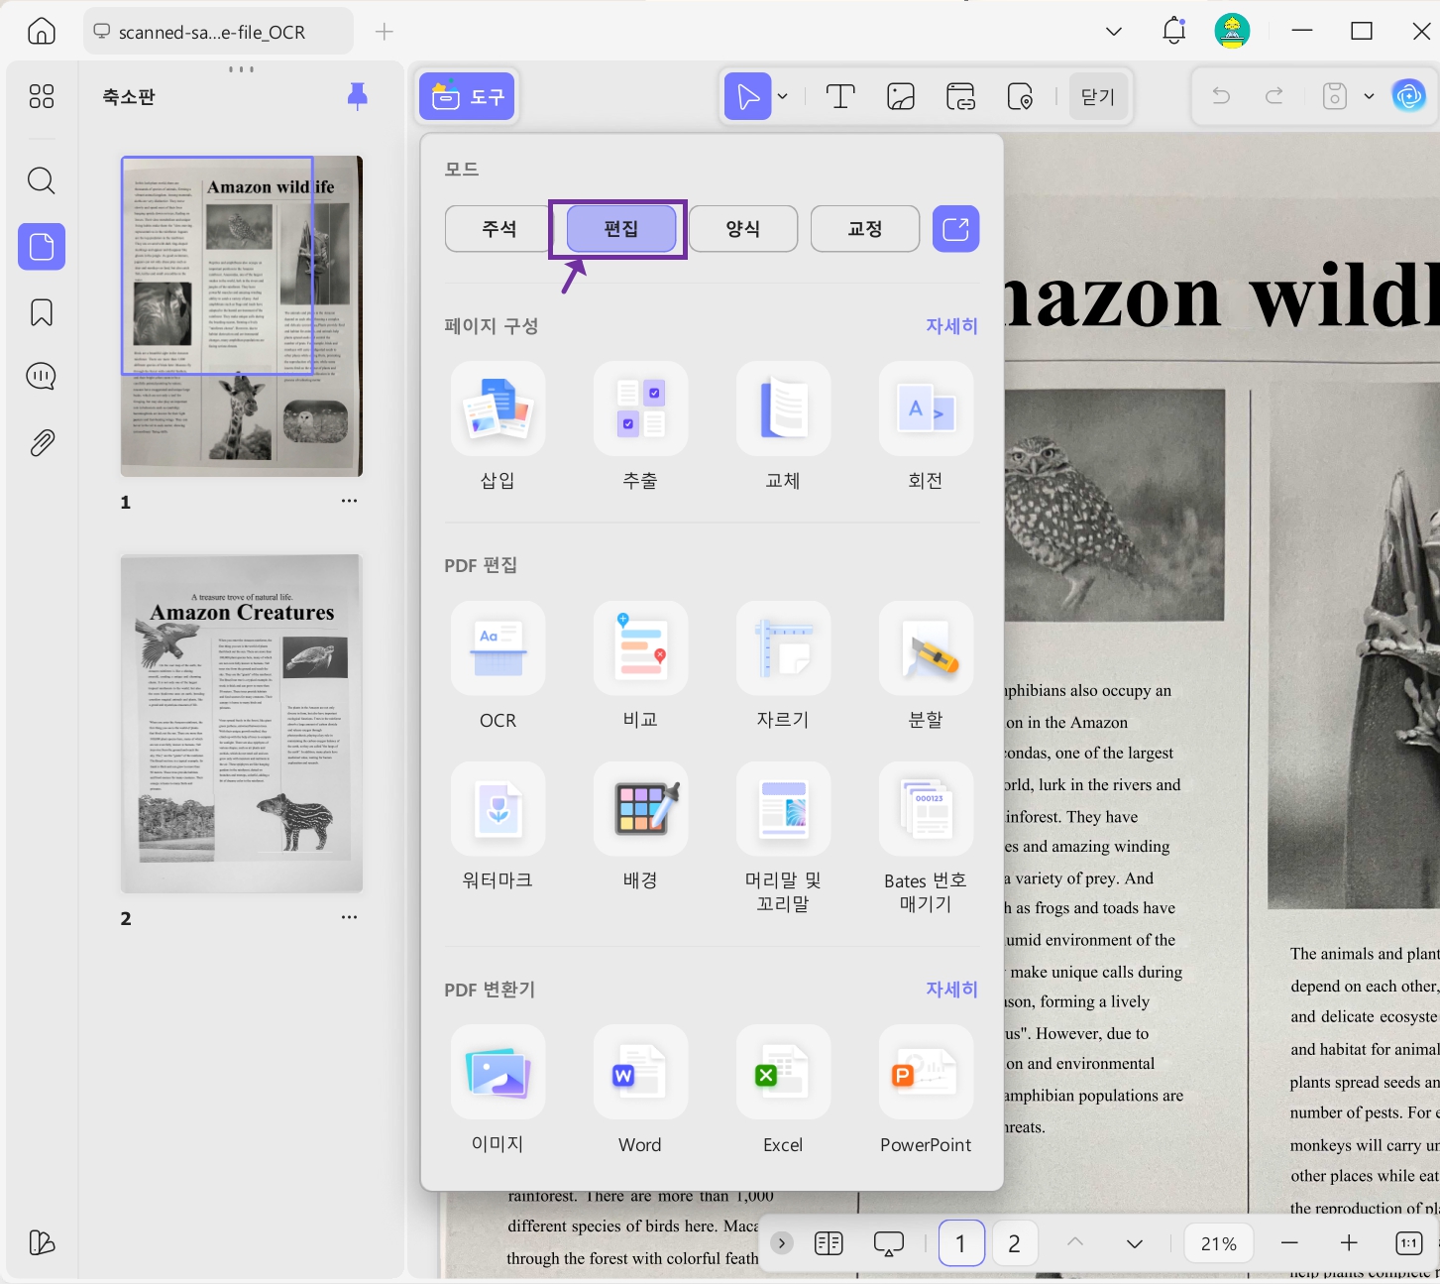Open the UPDF AI assistant
The height and width of the screenshot is (1284, 1440).
point(1408,96)
